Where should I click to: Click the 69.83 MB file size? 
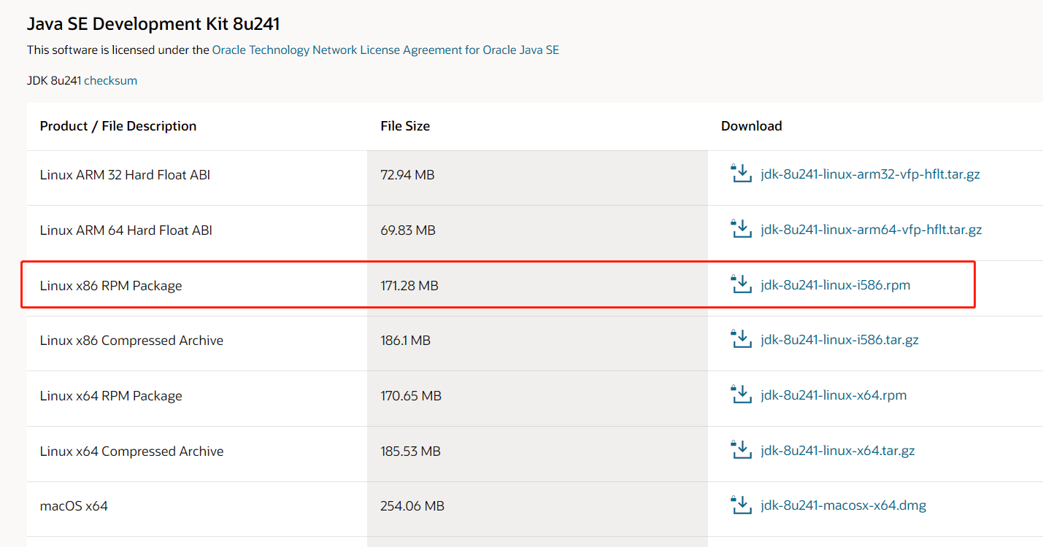click(x=408, y=230)
